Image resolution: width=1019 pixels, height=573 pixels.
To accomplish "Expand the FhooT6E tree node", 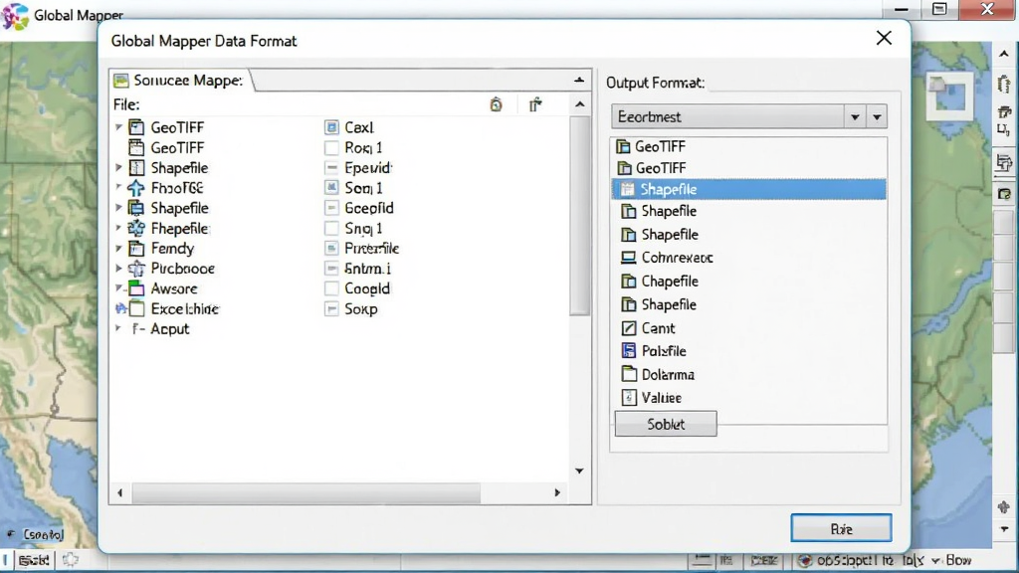I will coord(118,187).
